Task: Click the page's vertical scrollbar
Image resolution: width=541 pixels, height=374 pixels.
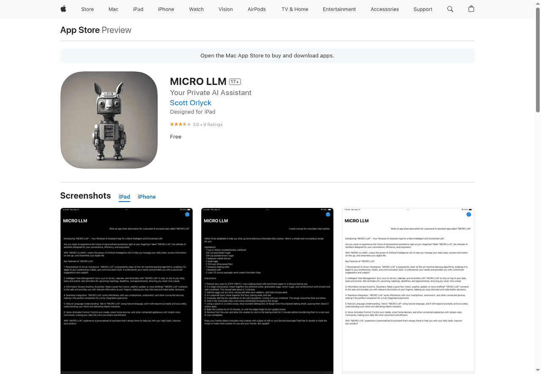Action: coord(538,59)
